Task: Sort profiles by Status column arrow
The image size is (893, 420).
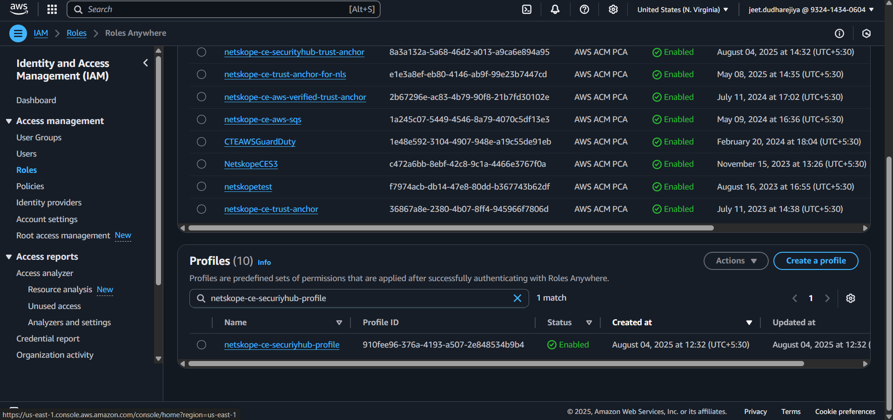Action: tap(589, 322)
